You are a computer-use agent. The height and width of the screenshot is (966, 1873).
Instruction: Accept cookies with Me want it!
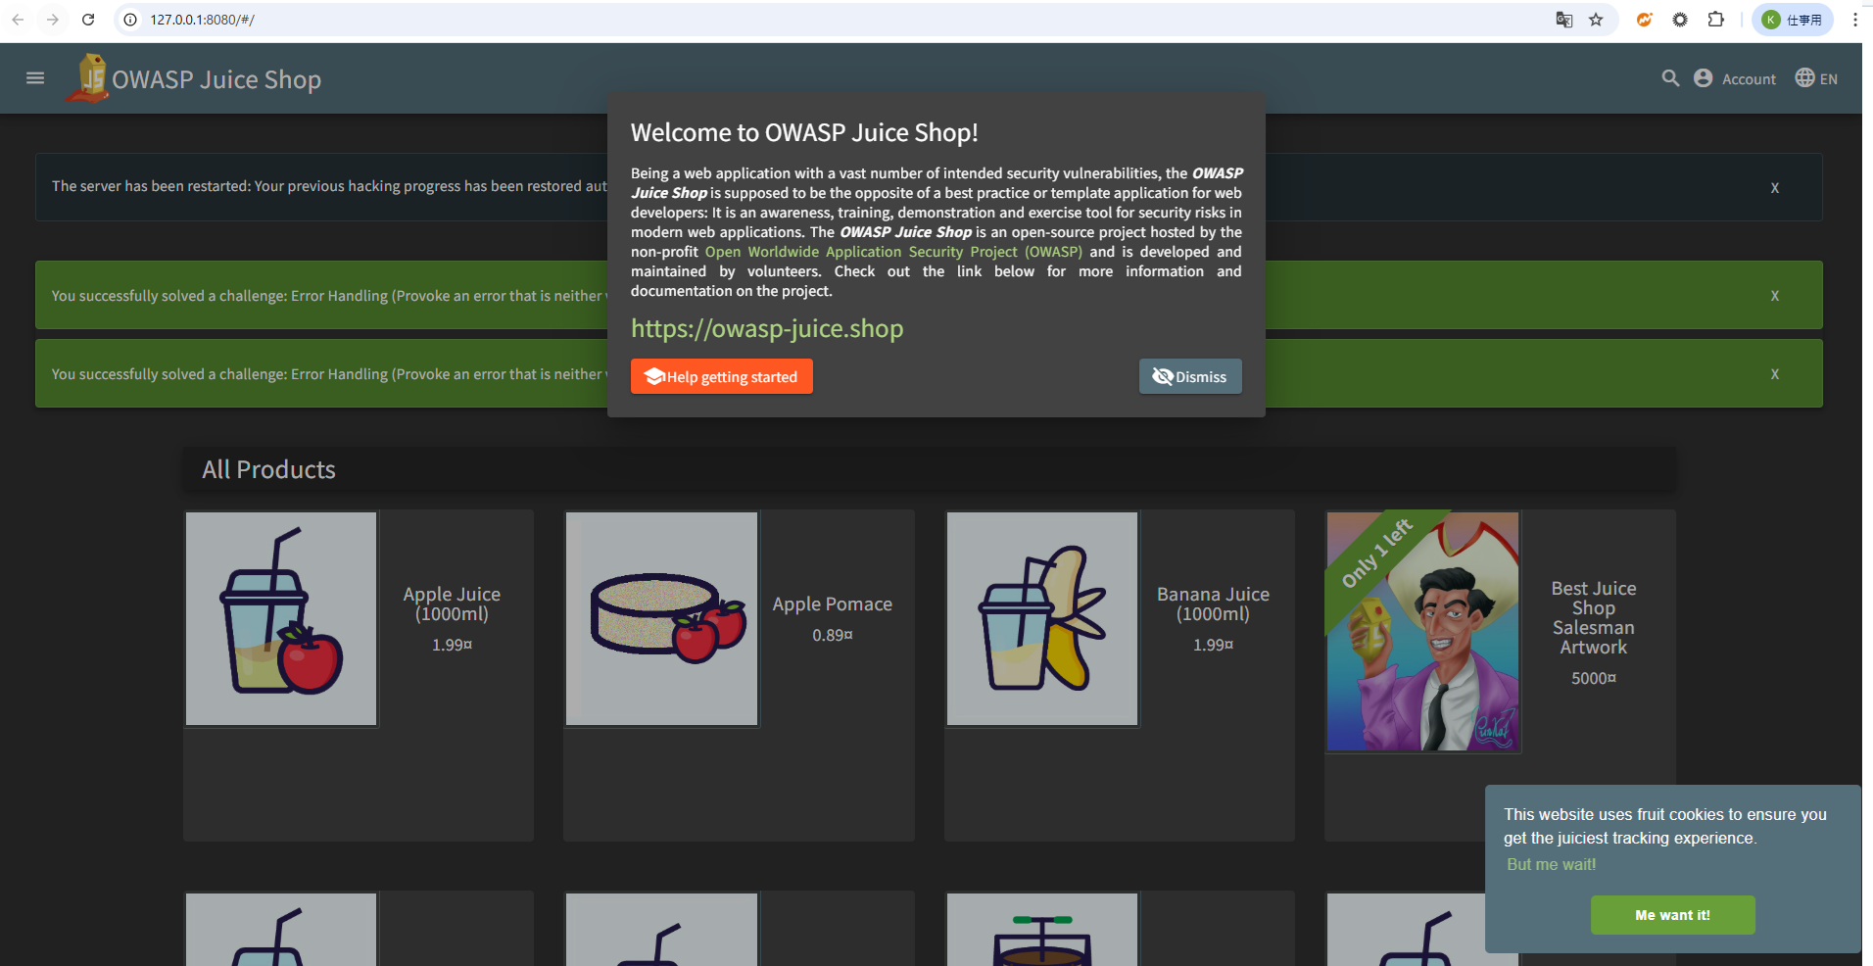click(1672, 915)
